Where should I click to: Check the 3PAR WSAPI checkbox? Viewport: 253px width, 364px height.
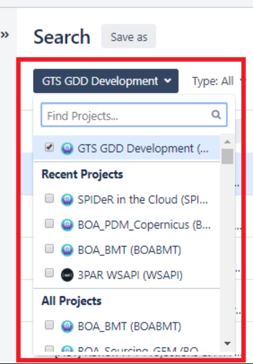[x=50, y=273]
